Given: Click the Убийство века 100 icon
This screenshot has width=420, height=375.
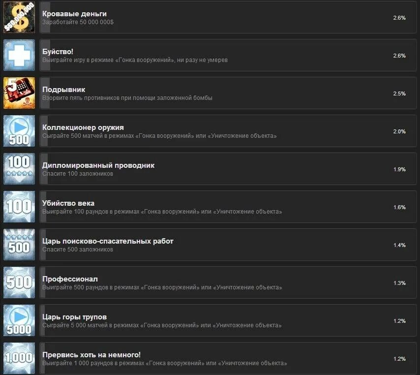Looking at the screenshot, I should (19, 207).
